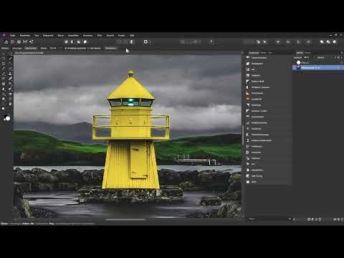Click the Belichtung adjustment icon
Screen dimensions: 344x258
coord(248,105)
